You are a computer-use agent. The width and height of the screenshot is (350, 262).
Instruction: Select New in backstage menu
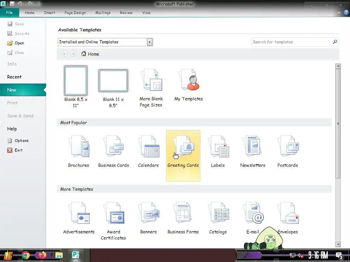pos(23,90)
